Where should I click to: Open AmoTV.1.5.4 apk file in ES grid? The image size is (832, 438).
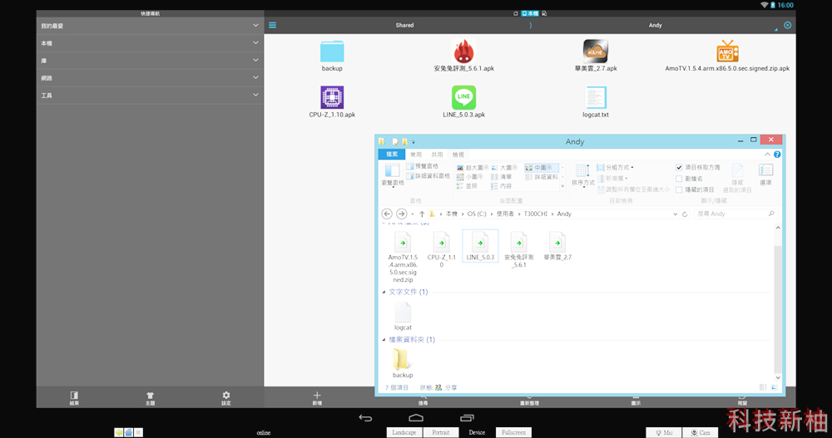pos(727,56)
